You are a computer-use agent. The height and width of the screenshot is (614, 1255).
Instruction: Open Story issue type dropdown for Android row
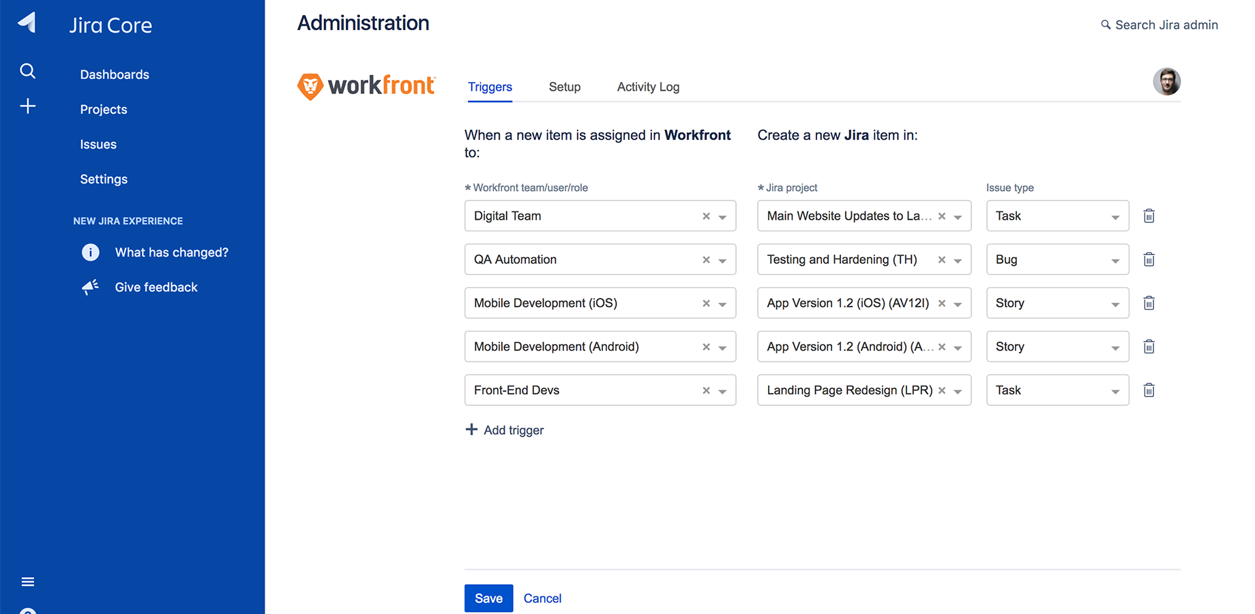(1057, 347)
